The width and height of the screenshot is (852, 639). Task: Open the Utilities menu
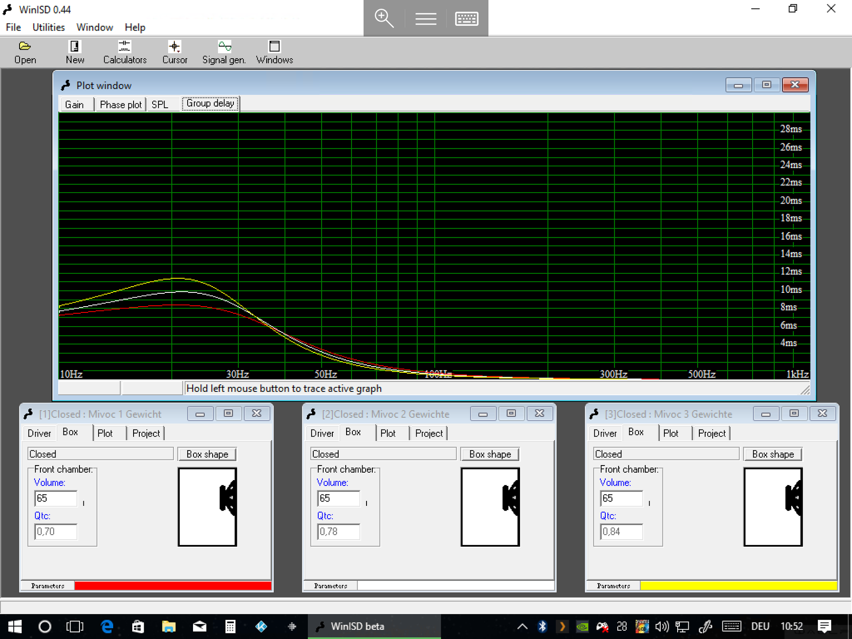(48, 28)
